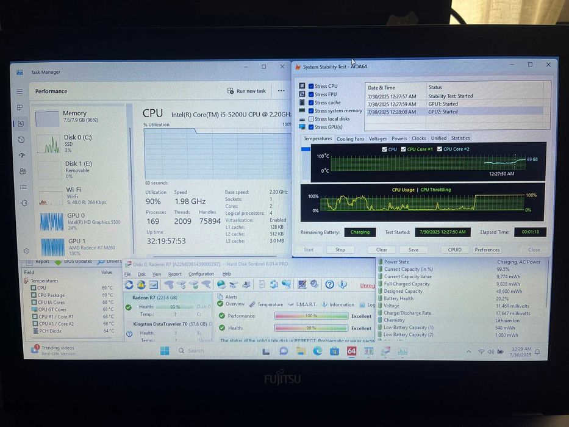Viewport: 569px width, 427px height.
Task: Open Services page in Task Manager sidebar
Action: (24, 203)
